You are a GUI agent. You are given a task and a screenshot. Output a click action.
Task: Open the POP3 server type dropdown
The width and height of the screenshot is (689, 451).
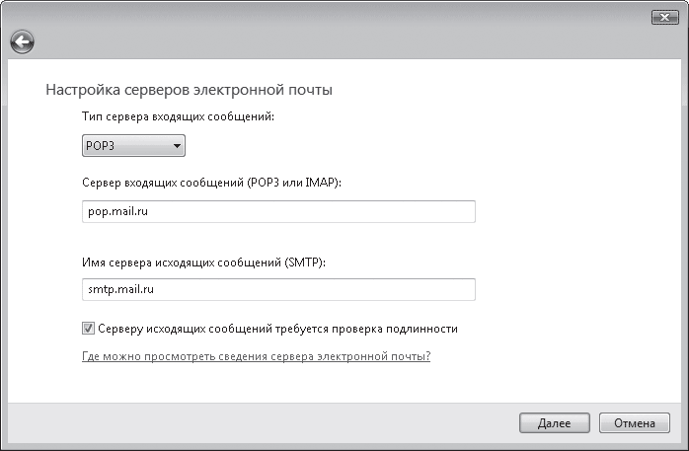click(x=133, y=147)
